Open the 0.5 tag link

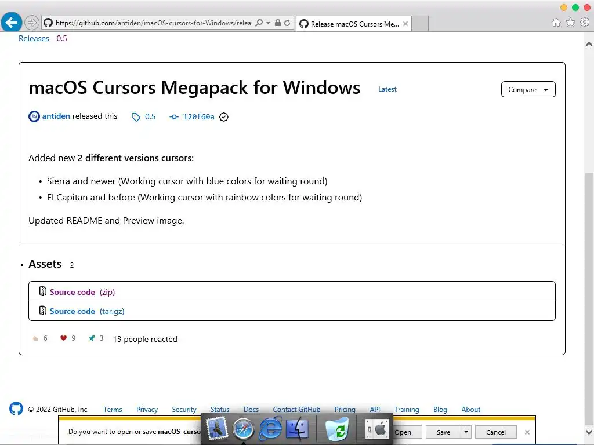click(150, 117)
